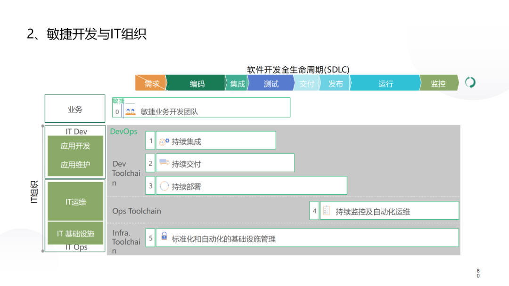Click the 持续交付 bar
The image size is (509, 286).
(x=225, y=163)
